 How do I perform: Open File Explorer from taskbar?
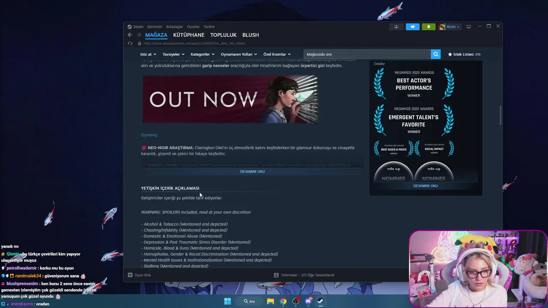tap(271, 301)
